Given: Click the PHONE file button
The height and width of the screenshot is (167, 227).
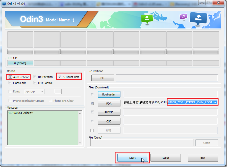Looking at the screenshot, I should click(x=109, y=112).
